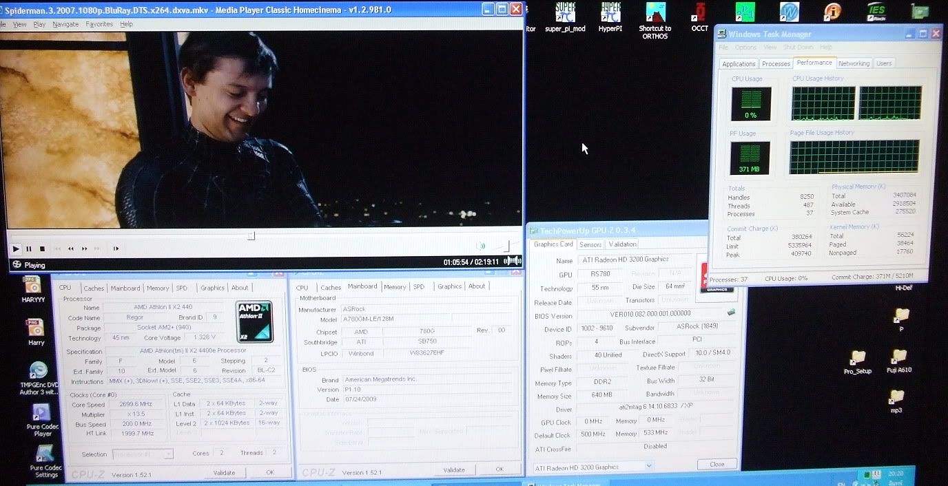The height and width of the screenshot is (486, 948).
Task: Click the audio channel icon in MPC status bar
Action: pyautogui.click(x=512, y=261)
